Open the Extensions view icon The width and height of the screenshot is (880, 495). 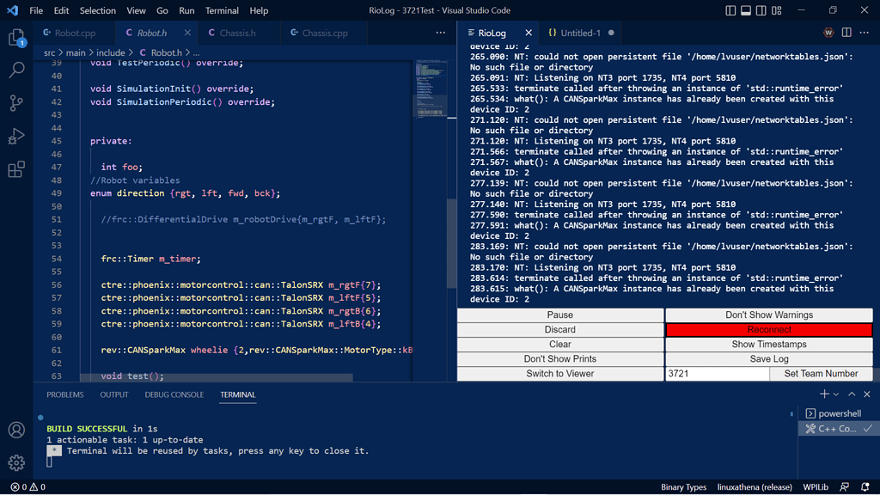point(18,169)
